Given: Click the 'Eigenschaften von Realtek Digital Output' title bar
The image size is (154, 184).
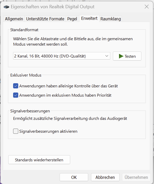Looking at the screenshot, I should tap(53, 7).
